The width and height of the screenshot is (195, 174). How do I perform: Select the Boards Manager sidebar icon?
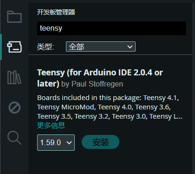coord(14,47)
